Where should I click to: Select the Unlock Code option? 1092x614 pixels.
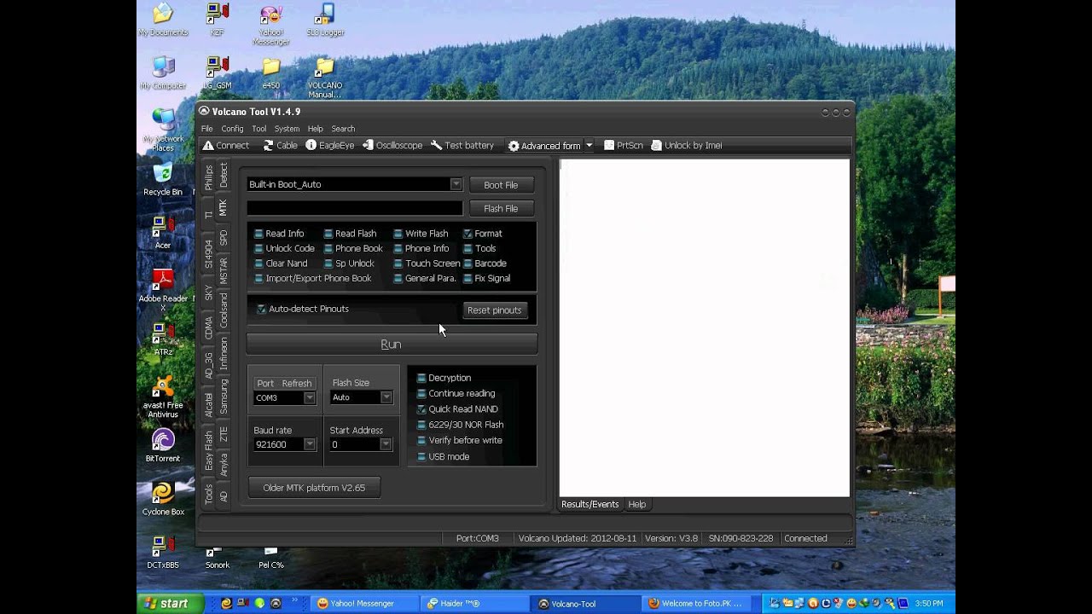283,249
